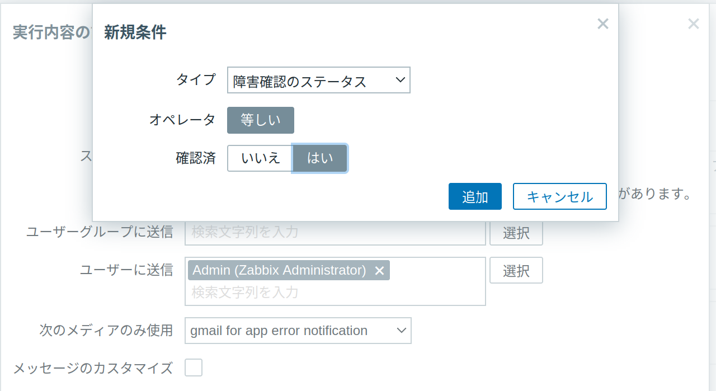
Task: Expand the タイプ dropdown chevron
Action: click(400, 80)
